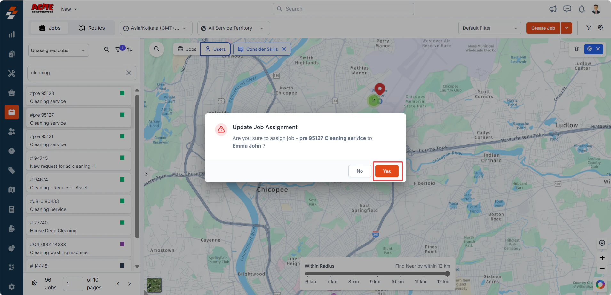Open the calendar schedule sidebar icon
This screenshot has height=295, width=611.
pyautogui.click(x=12, y=112)
